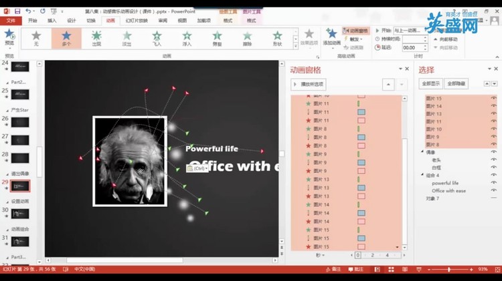Collapse the 产生Star section in slide panel
Viewport: 502px width, 281px height.
pyautogui.click(x=7, y=110)
